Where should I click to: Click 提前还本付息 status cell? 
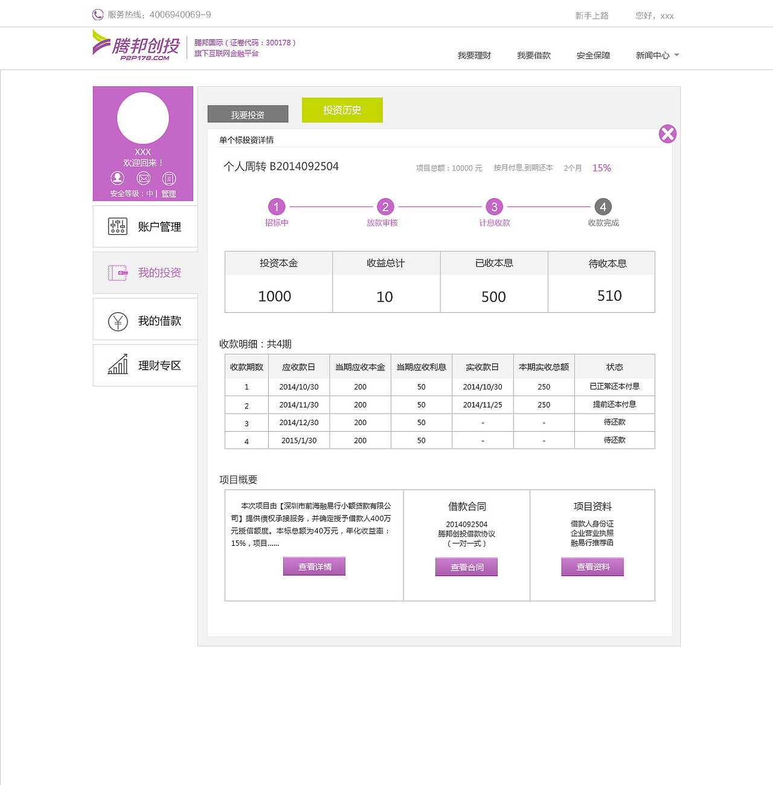(615, 405)
